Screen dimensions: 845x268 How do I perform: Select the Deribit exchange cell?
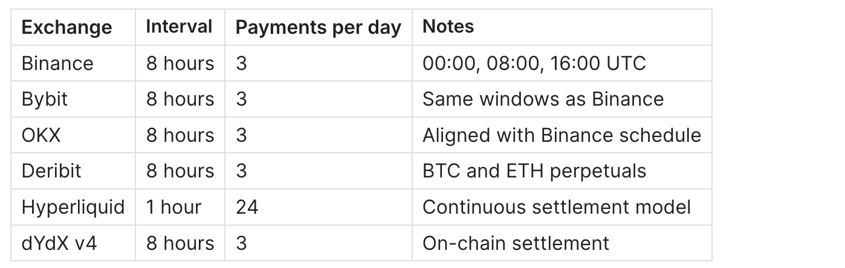tap(51, 171)
